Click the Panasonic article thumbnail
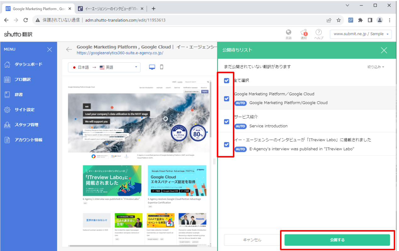 point(193,220)
